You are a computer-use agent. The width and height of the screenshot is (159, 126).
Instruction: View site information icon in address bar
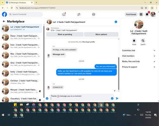(17, 8)
